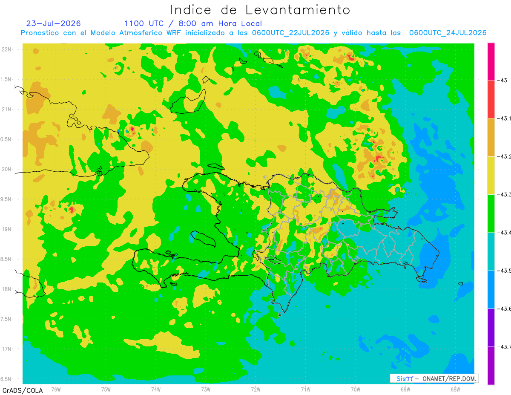
Task: Click the "-43.1" color scale label
Action: click(504, 118)
